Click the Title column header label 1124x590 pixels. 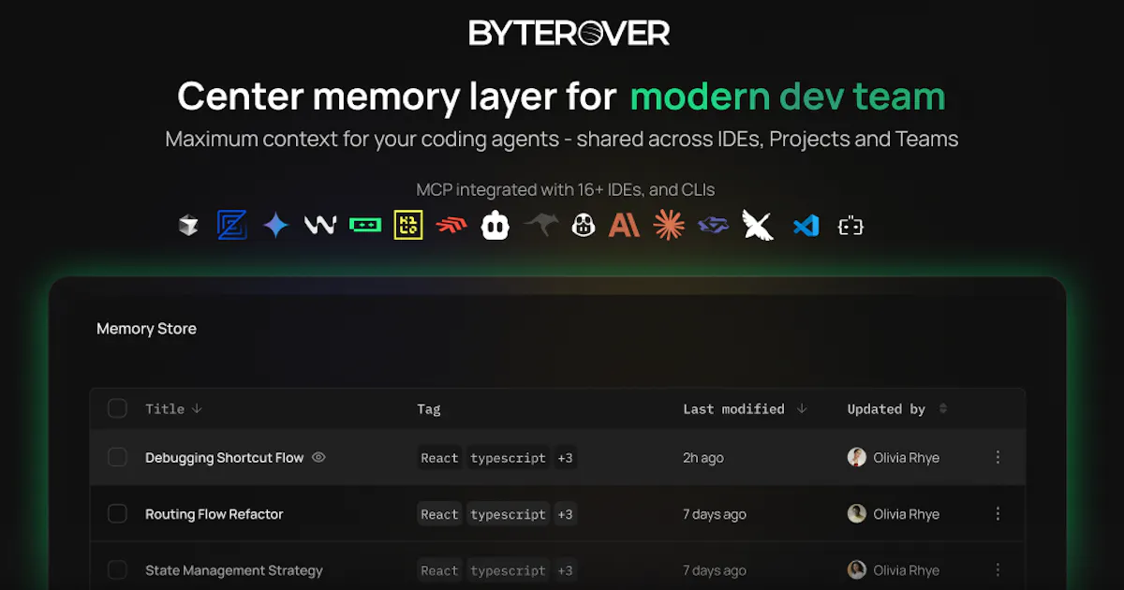point(165,409)
